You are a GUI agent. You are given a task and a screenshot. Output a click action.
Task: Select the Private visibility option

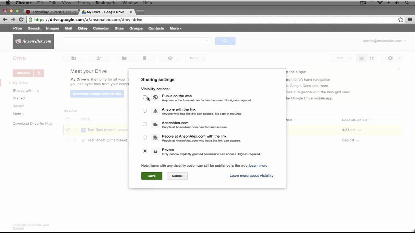click(x=145, y=151)
